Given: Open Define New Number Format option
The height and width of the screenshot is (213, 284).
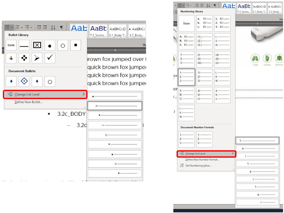Looking at the screenshot, I should pyautogui.click(x=202, y=160).
